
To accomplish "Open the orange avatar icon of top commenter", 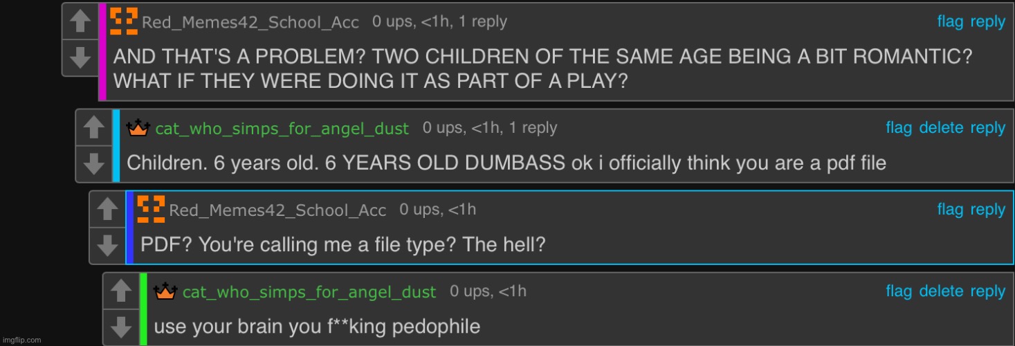I will pos(124,21).
